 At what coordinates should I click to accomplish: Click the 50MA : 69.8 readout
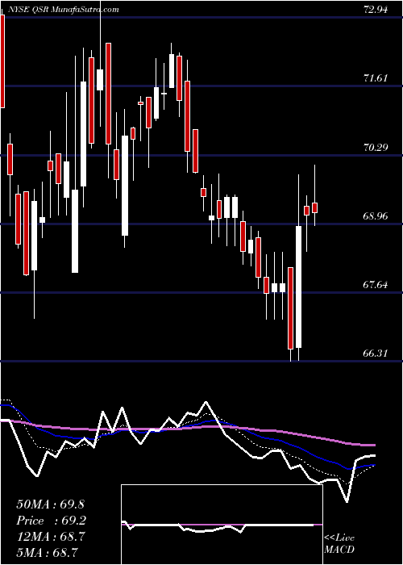tap(50, 504)
